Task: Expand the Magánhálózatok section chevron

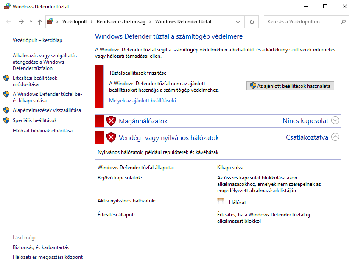Action: 335,120
